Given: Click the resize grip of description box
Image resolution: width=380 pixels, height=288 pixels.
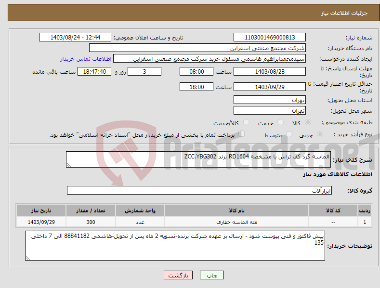Looking at the screenshot, I should click(x=69, y=165).
